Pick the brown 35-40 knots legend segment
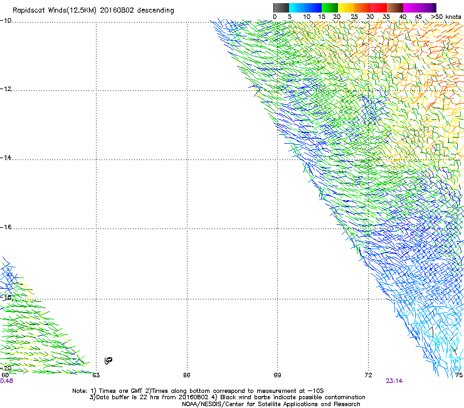This screenshot has width=464, height=408. pyautogui.click(x=395, y=8)
